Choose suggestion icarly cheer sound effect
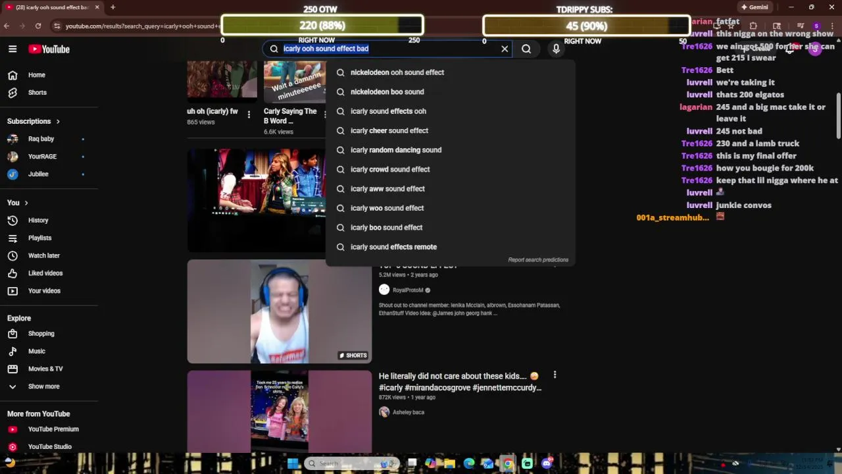 click(450, 130)
